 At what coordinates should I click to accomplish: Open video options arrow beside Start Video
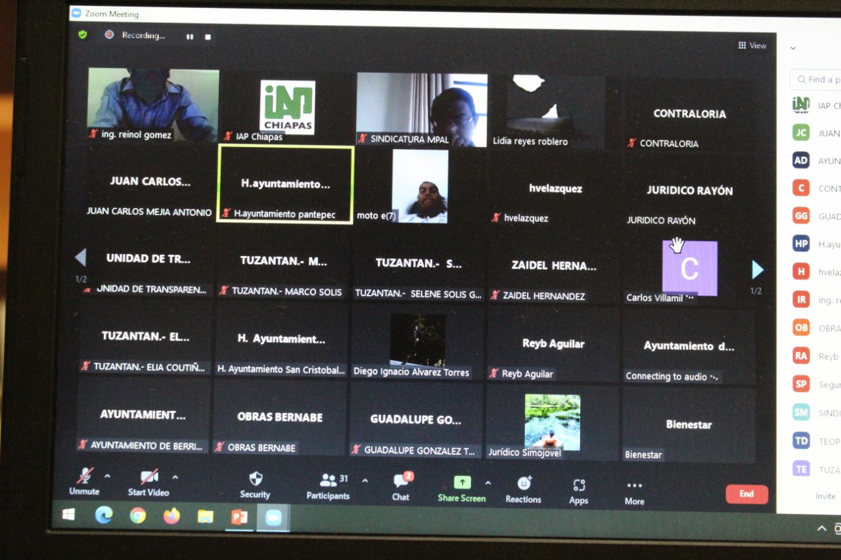175,477
